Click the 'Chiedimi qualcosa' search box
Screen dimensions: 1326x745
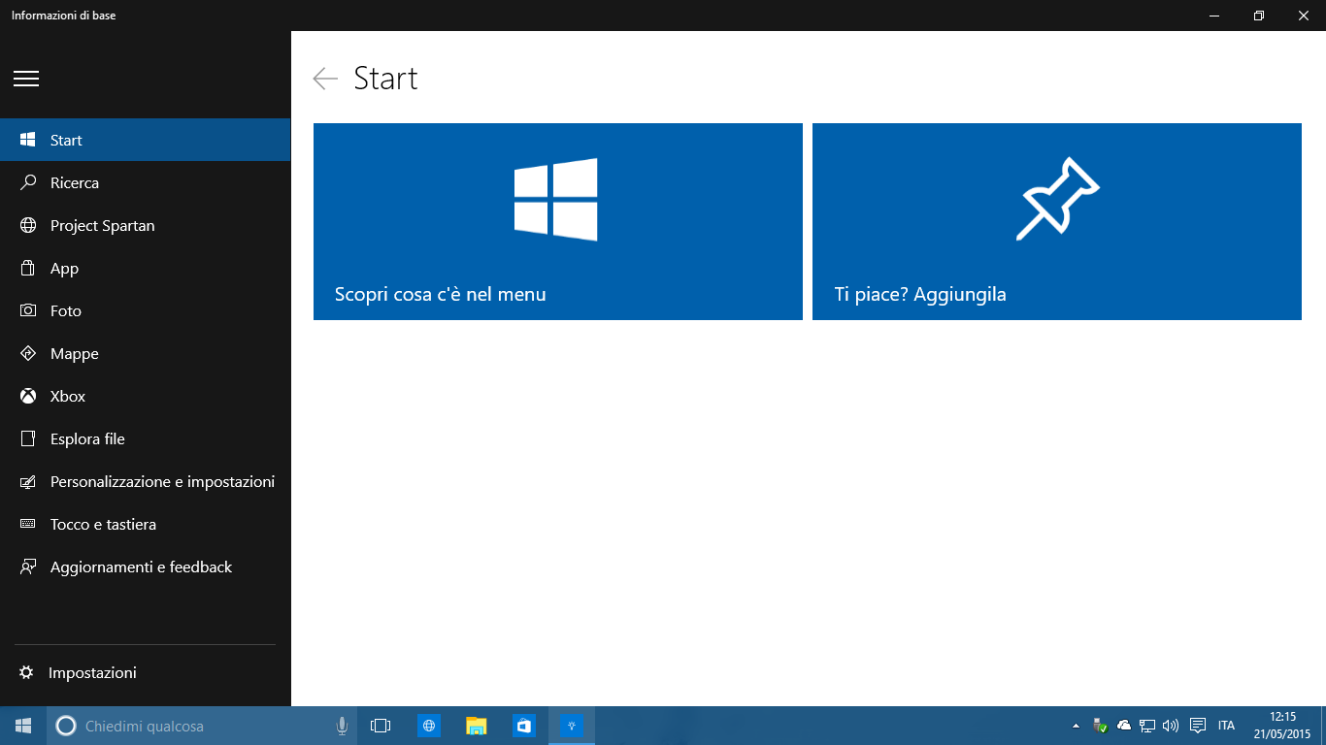202,726
